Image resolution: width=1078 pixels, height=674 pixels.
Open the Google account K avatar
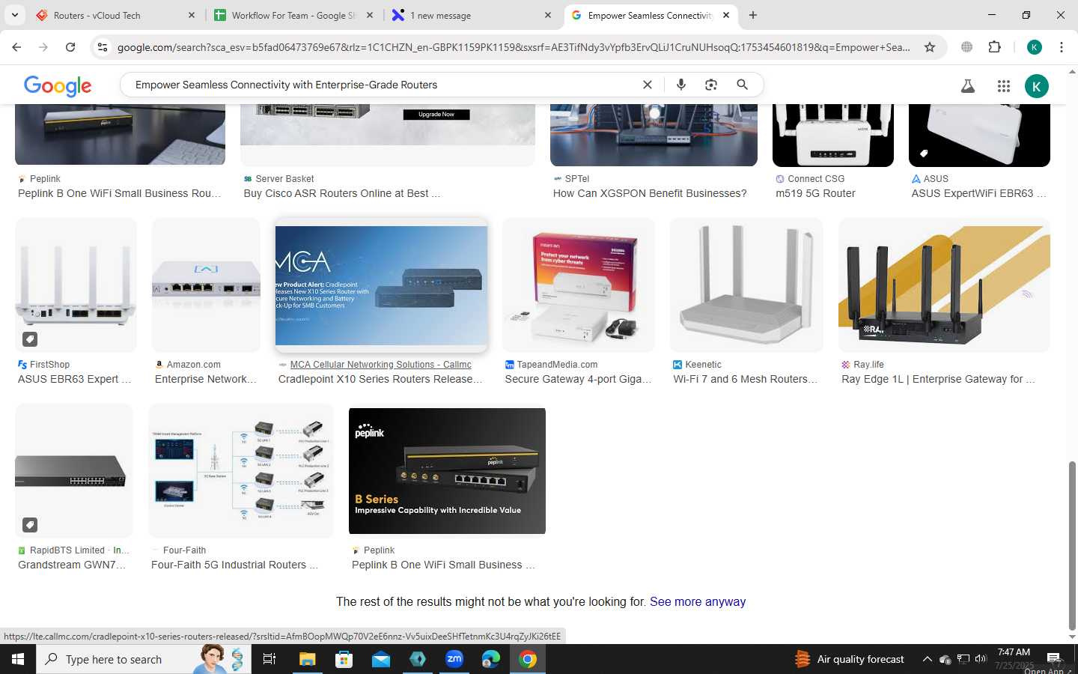click(x=1037, y=86)
